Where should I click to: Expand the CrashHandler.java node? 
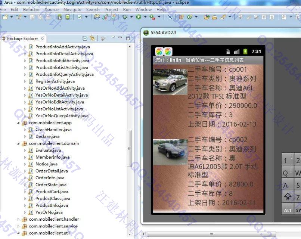click(x=25, y=130)
